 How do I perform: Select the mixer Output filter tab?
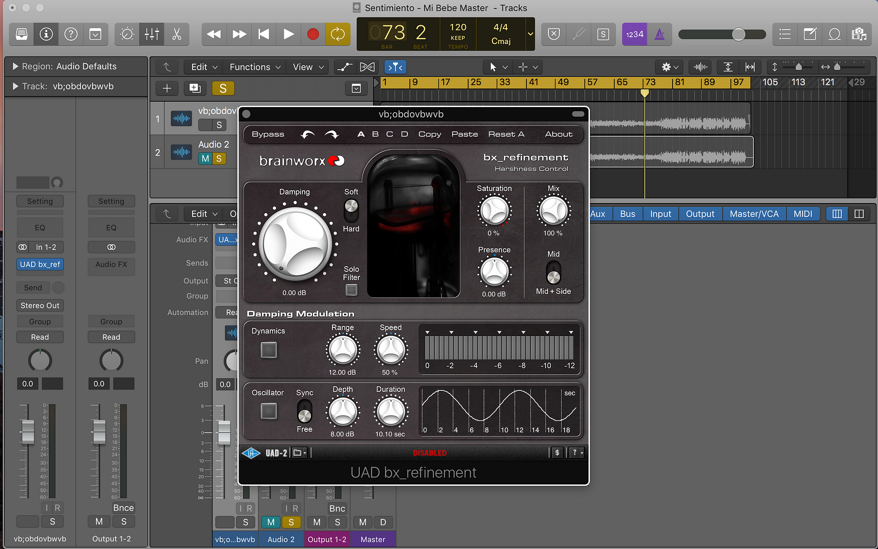click(700, 214)
